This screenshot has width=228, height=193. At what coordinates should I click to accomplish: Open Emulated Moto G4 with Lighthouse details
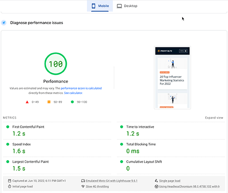click(112, 181)
